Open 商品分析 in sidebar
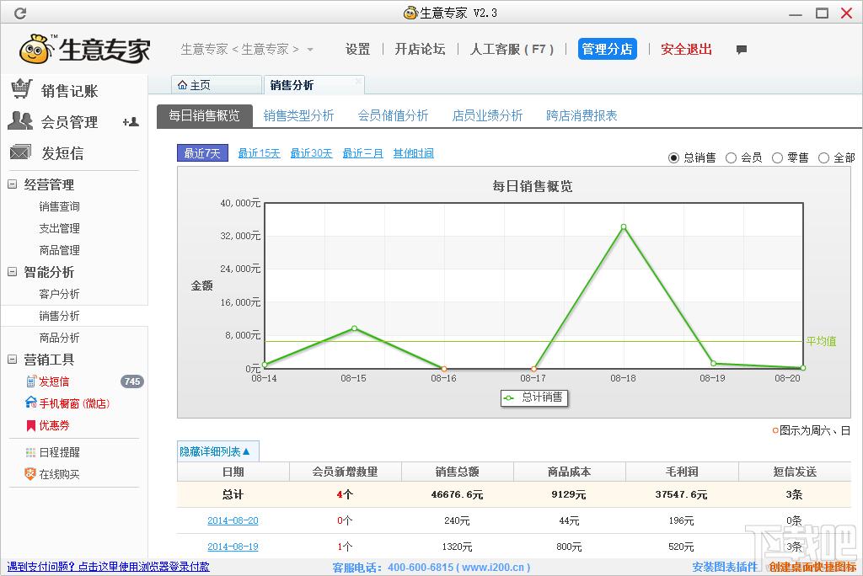Viewport: 863px width, 576px height. [x=60, y=338]
